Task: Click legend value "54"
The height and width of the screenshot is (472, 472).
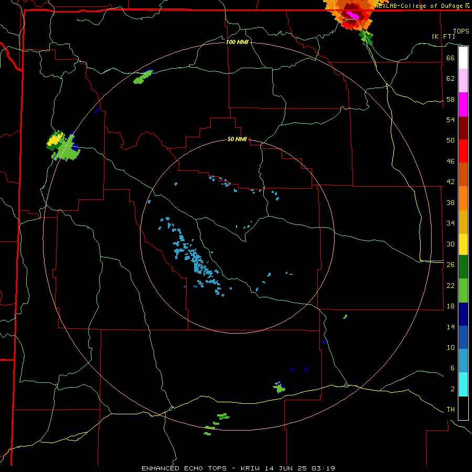Action: [x=450, y=120]
